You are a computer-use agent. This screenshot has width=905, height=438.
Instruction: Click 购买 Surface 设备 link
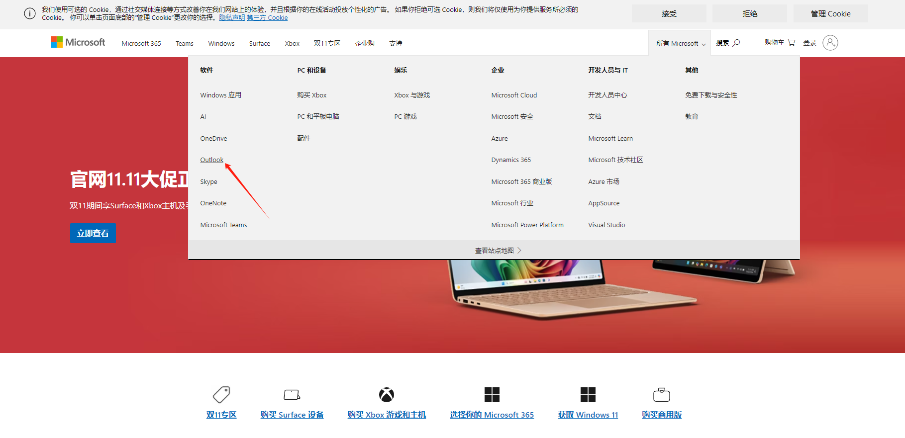292,415
